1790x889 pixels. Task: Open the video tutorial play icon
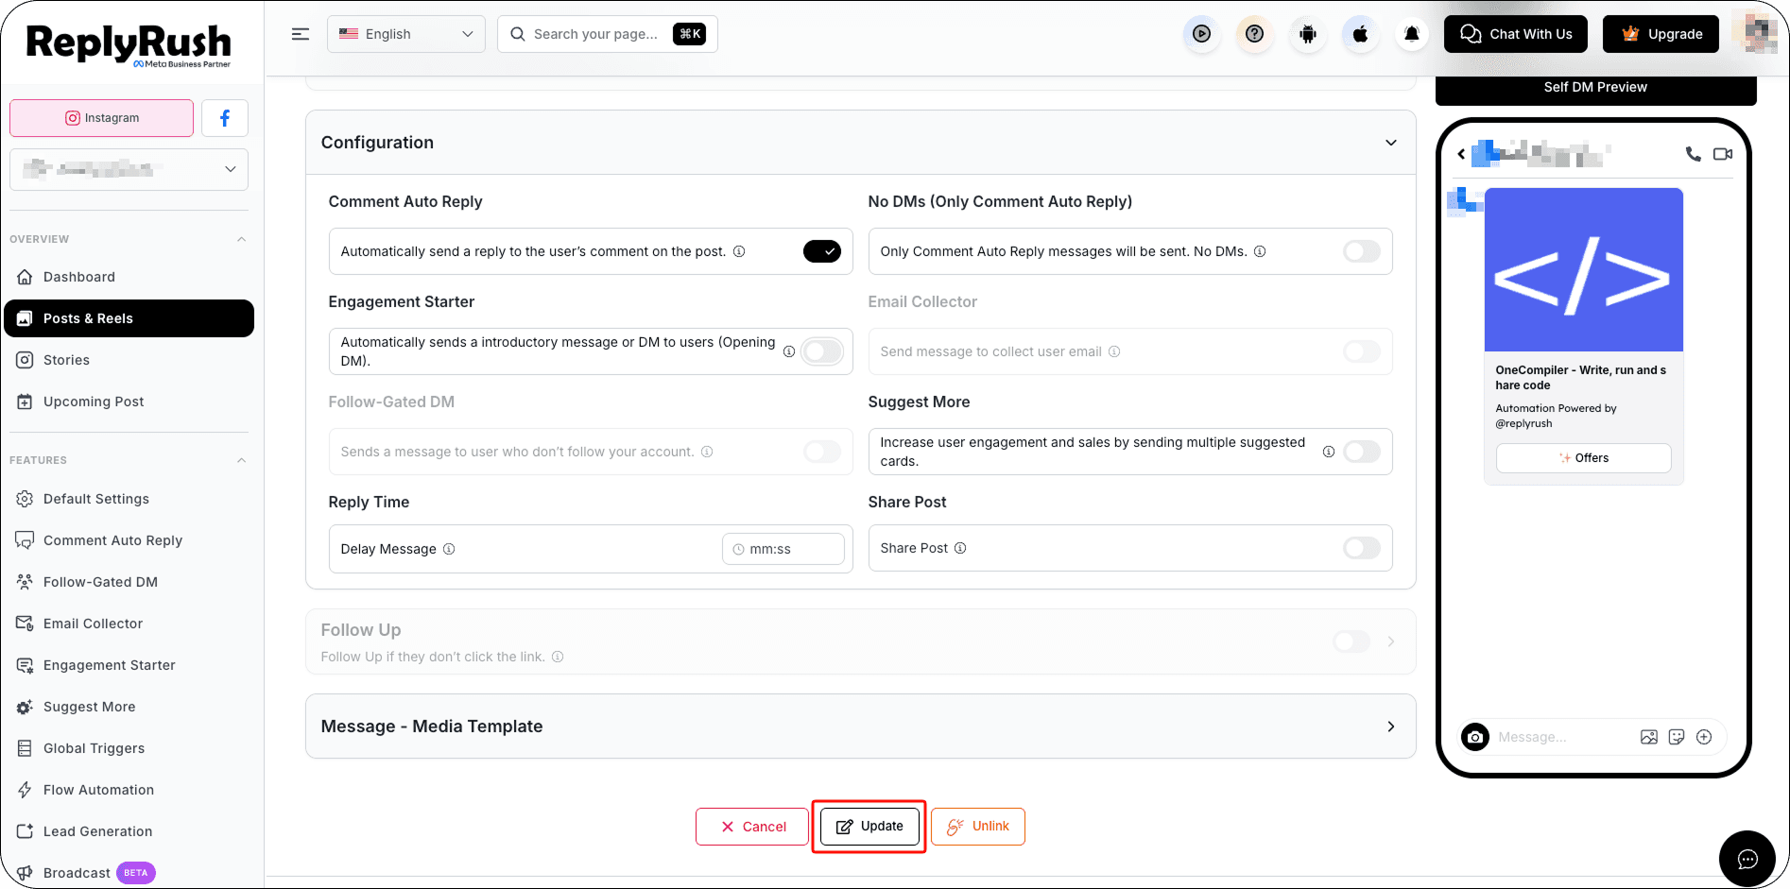tap(1201, 34)
